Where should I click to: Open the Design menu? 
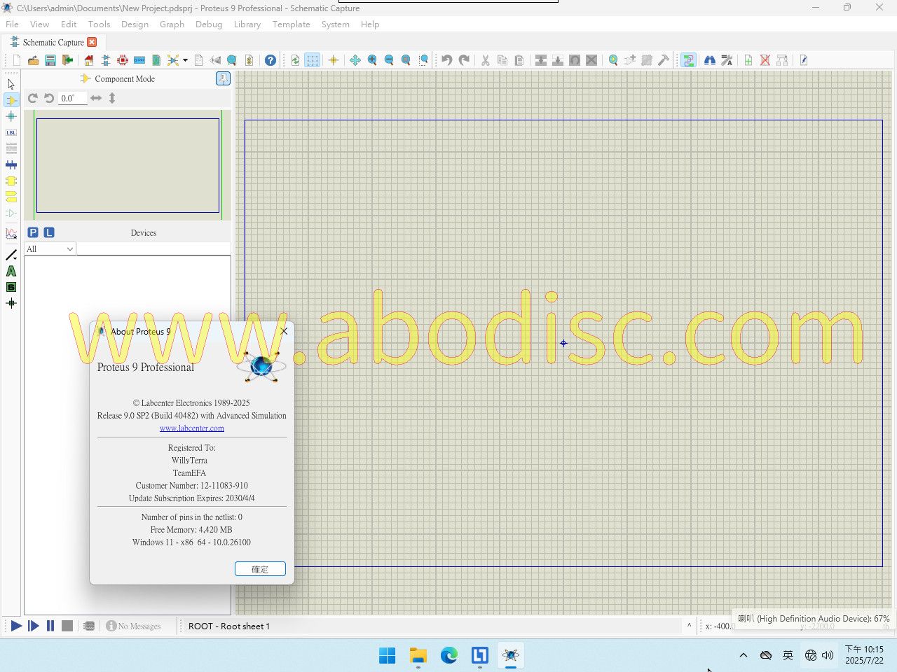pyautogui.click(x=135, y=24)
